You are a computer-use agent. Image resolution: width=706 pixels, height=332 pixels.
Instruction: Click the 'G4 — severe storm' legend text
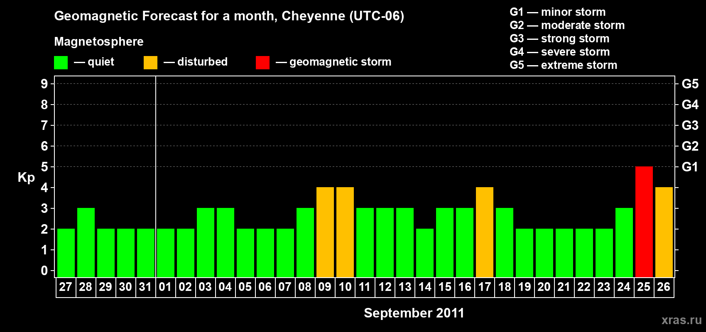[560, 52]
